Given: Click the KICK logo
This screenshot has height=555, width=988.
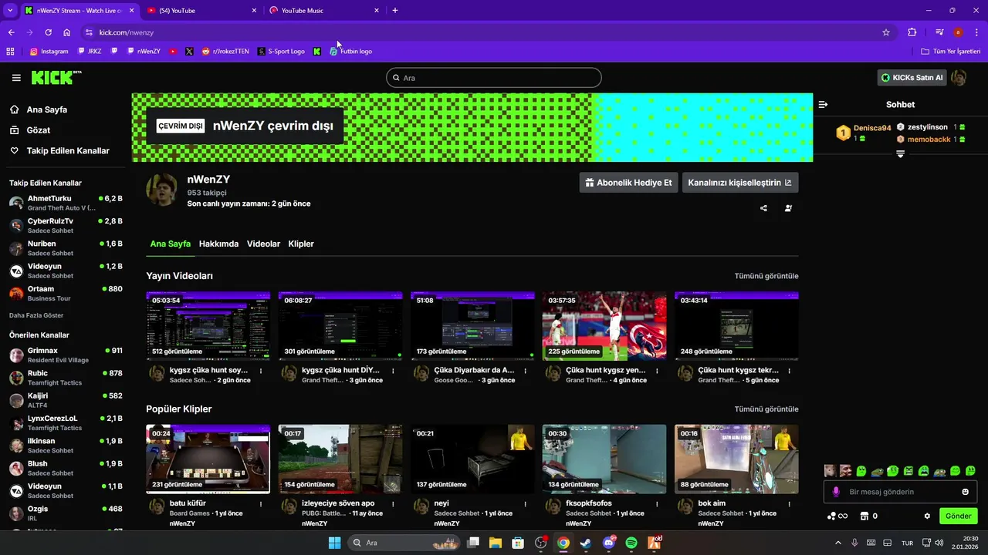Looking at the screenshot, I should coord(56,77).
